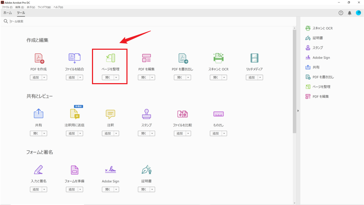
Task: Click the scrollbar down arrow
Action: coord(294,203)
